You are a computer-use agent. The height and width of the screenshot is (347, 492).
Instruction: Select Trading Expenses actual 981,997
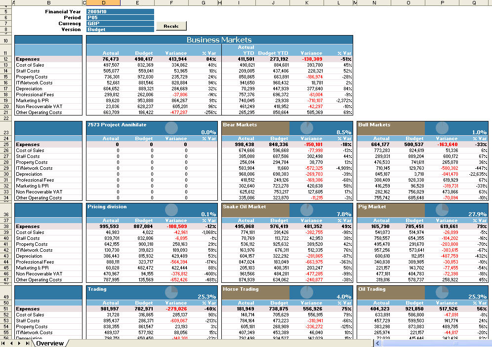pyautogui.click(x=110, y=309)
